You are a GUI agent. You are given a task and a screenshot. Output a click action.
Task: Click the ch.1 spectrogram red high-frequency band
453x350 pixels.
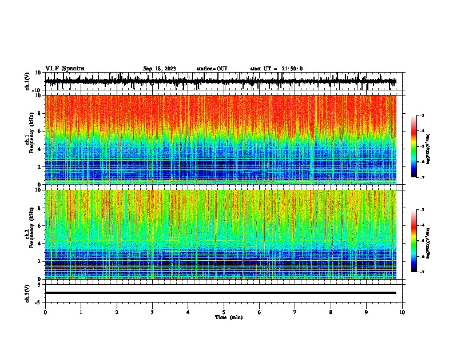[221, 113]
